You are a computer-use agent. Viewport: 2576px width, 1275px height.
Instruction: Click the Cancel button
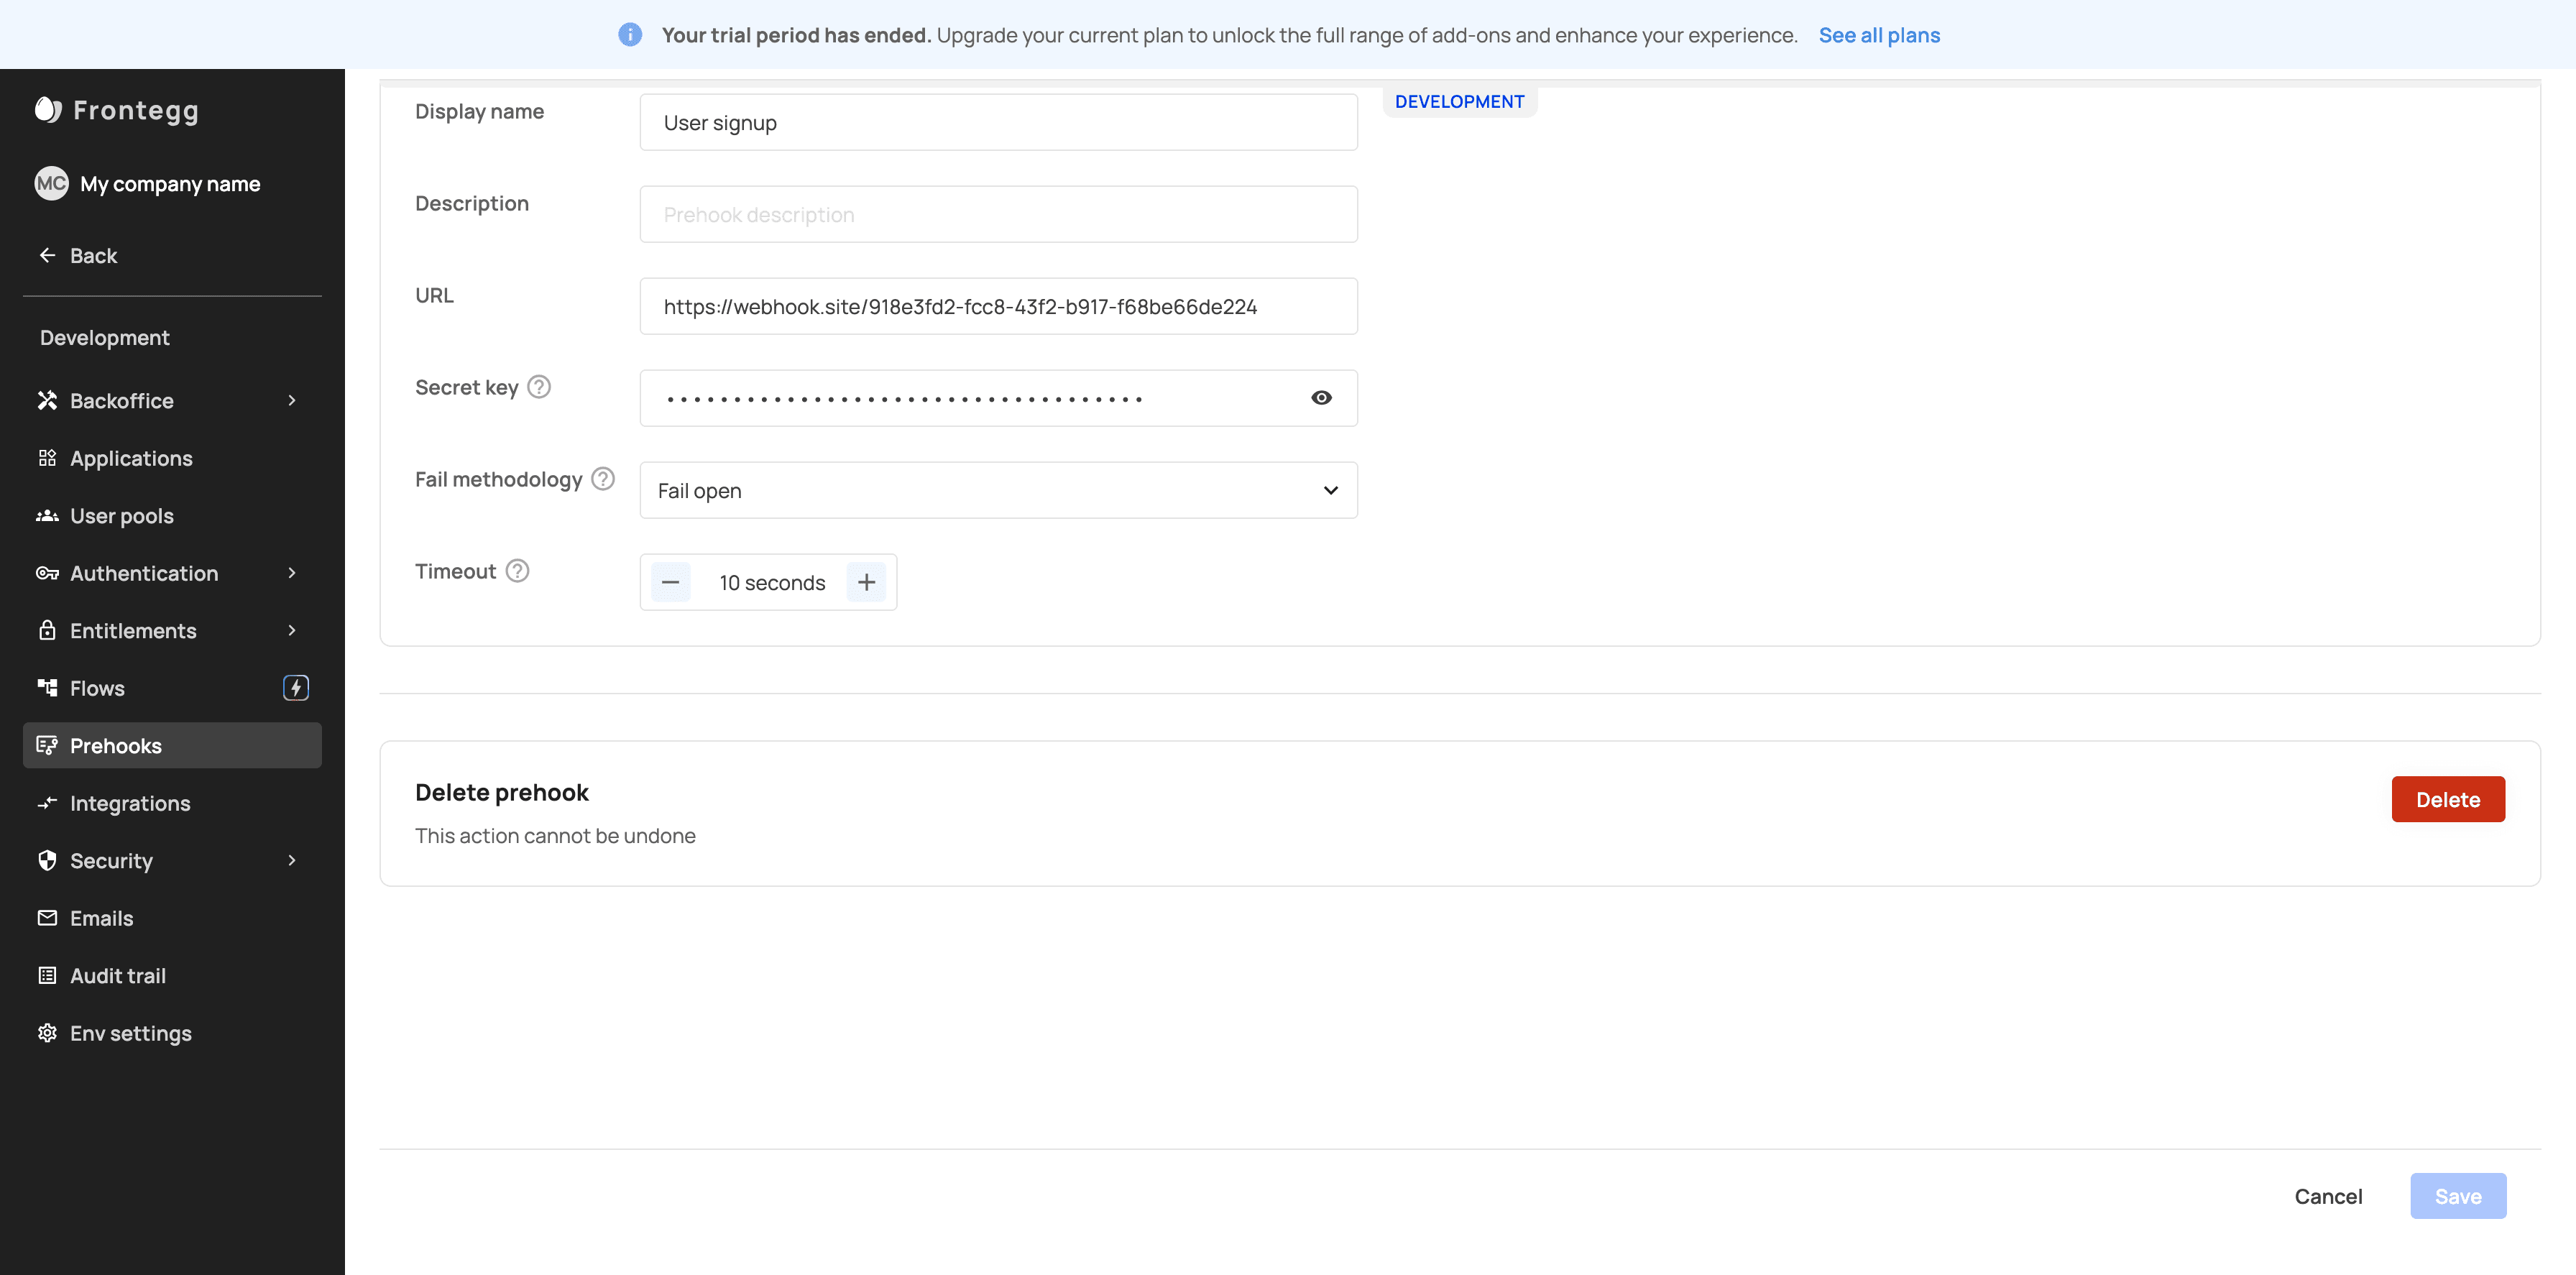[x=2328, y=1196]
